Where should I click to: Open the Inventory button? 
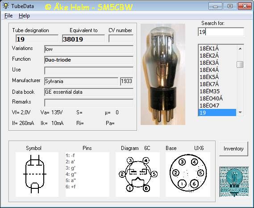pos(233,149)
